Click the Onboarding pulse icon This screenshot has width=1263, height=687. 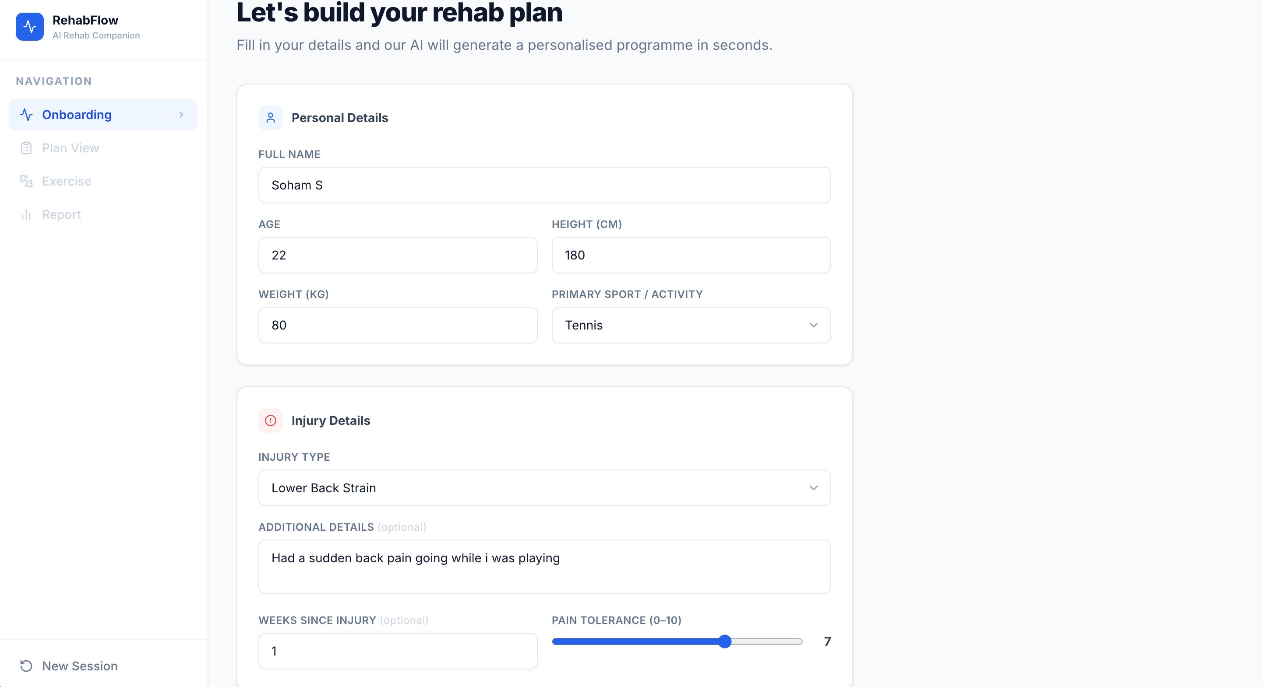(x=26, y=115)
